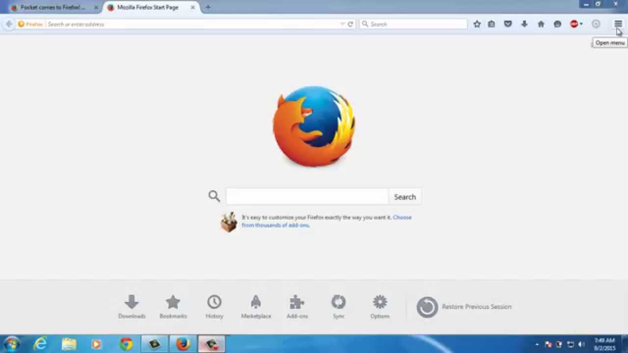The height and width of the screenshot is (353, 628).
Task: Close the Mozilla Firefox Start Page tab
Action: tap(193, 7)
